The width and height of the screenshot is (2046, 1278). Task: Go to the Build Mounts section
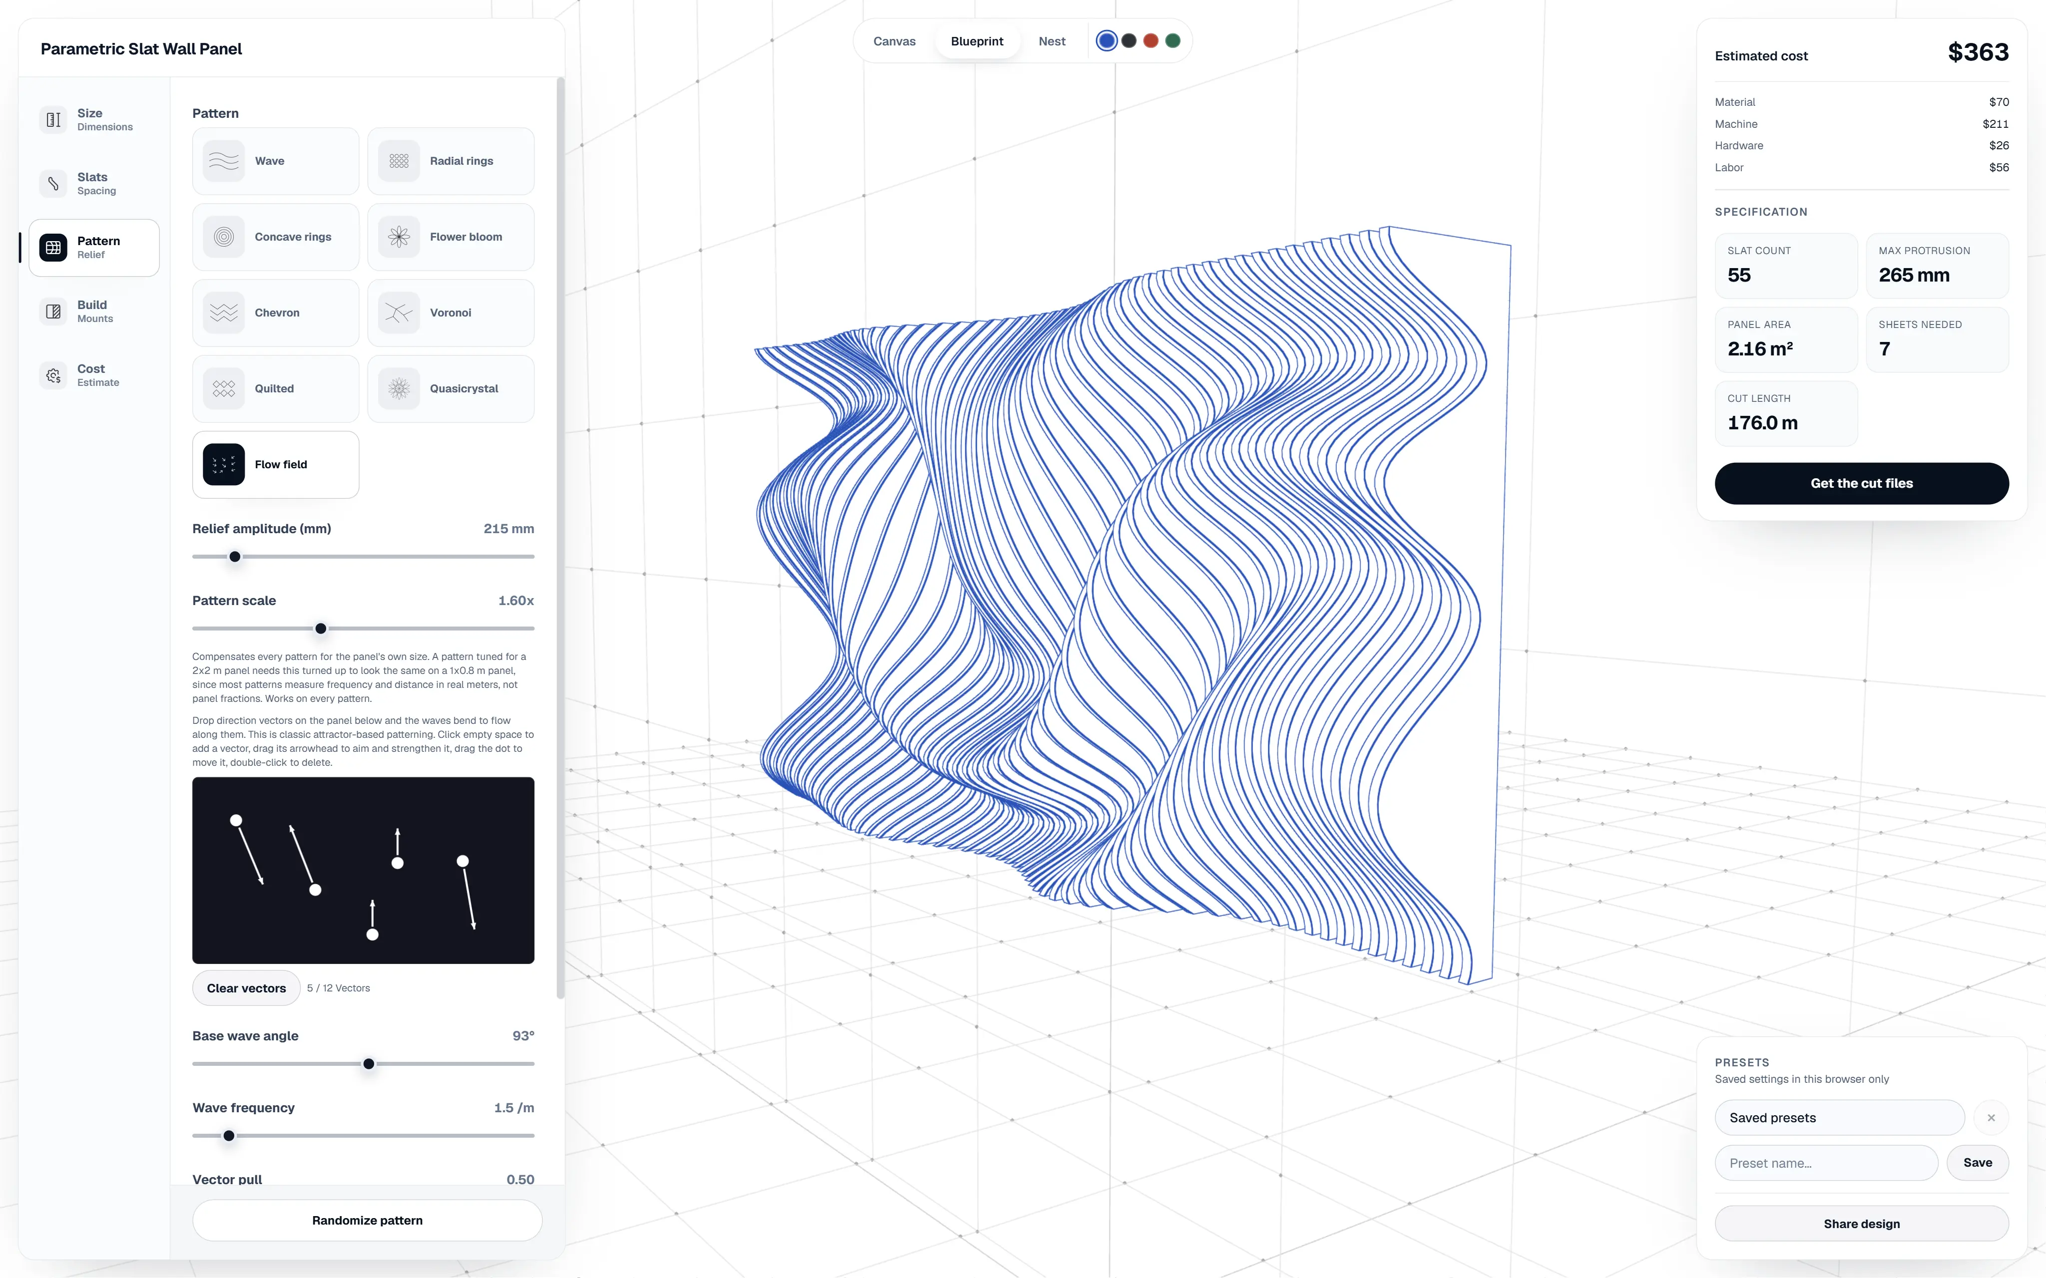tap(94, 312)
